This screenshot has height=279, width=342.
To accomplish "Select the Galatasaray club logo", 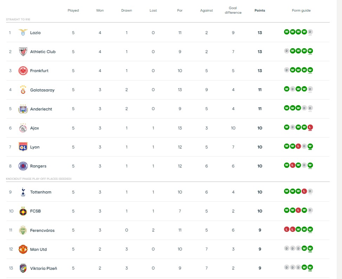I will (x=23, y=90).
